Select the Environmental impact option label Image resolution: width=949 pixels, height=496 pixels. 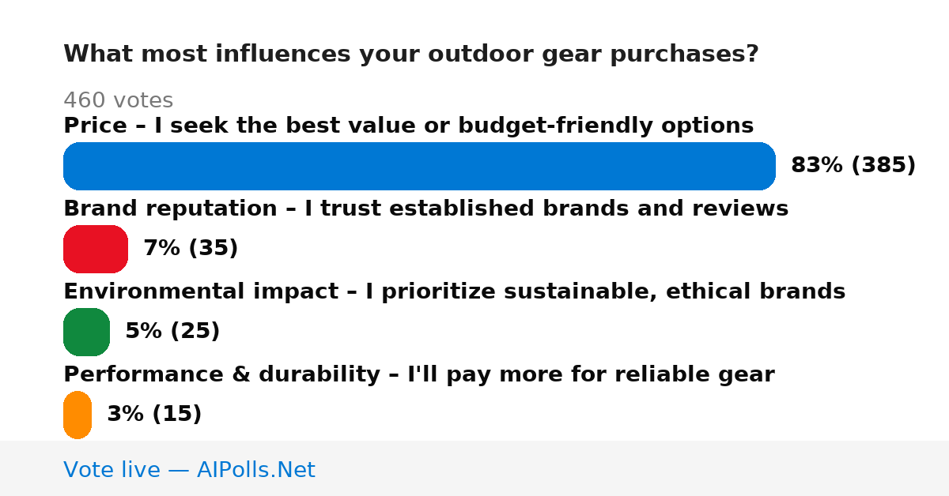click(x=454, y=291)
